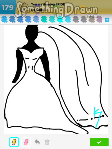Select the pink eraser tool
Image resolution: width=112 pixels, height=149 pixels.
(x=26, y=142)
